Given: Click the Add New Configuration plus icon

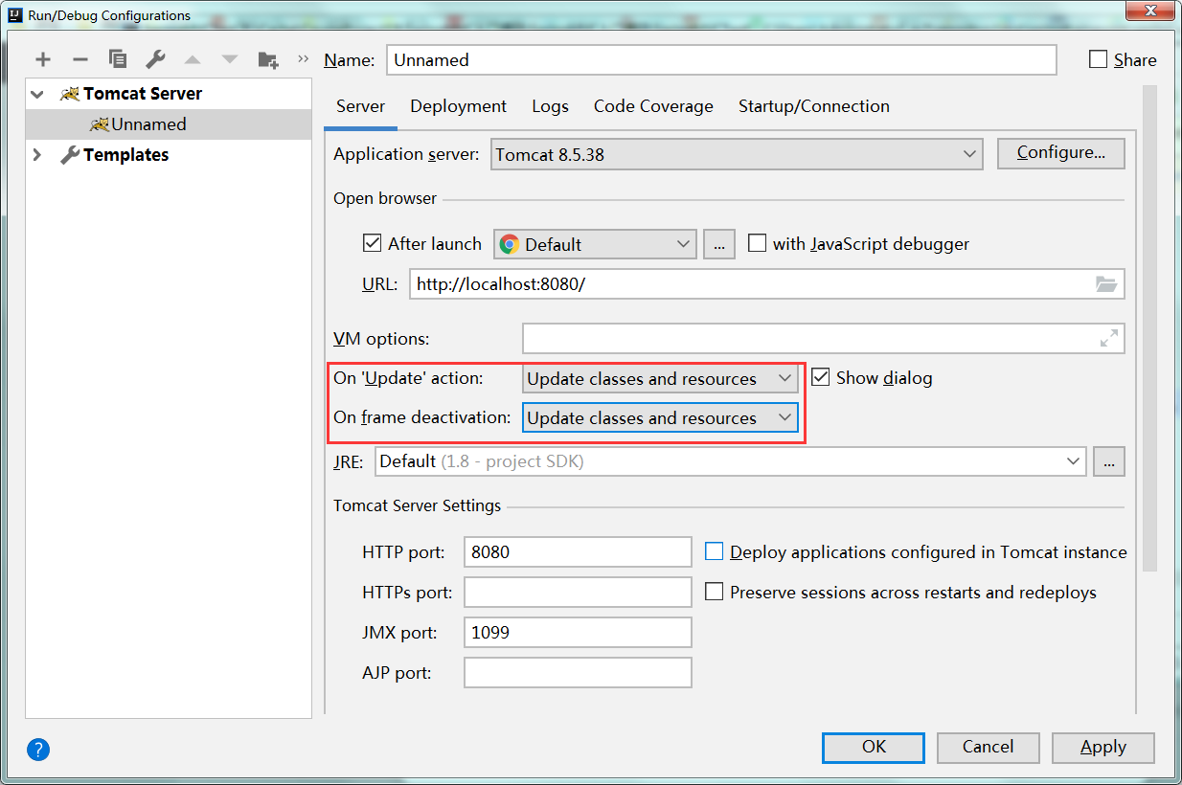Looking at the screenshot, I should coord(43,59).
